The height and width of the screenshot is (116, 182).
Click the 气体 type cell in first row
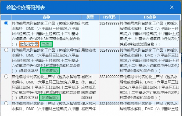point(85,23)
